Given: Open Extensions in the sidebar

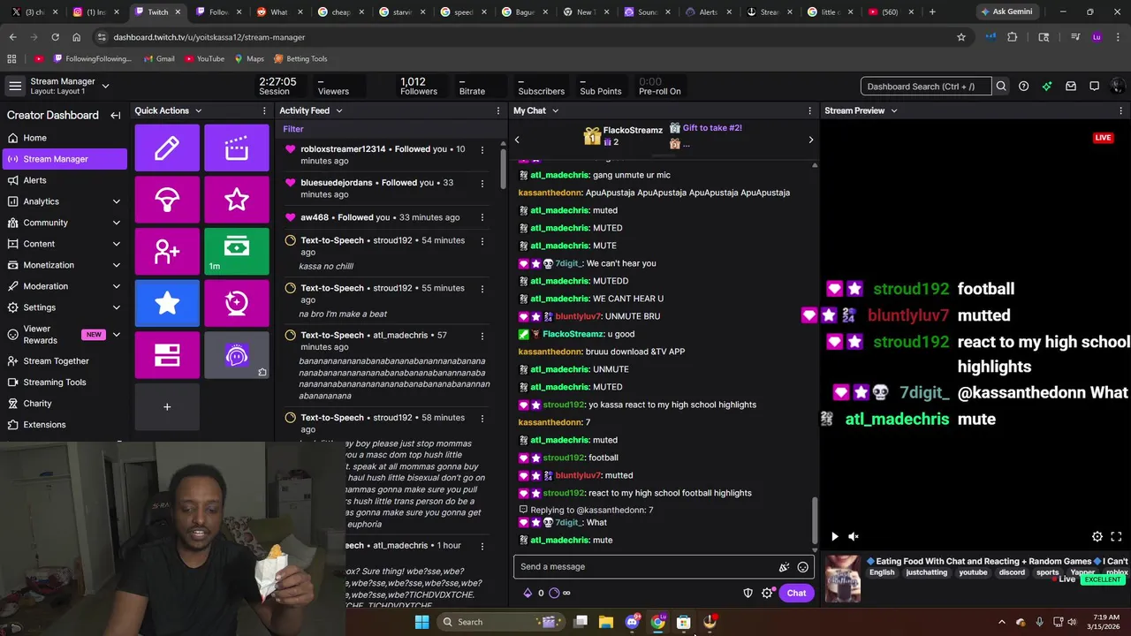Looking at the screenshot, I should click(x=64, y=425).
